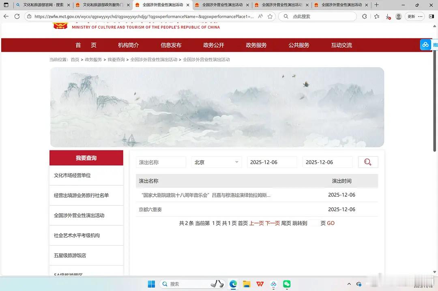438x291 pixels.
Task: Open 首页 in red navigation bar
Action: tap(86, 45)
